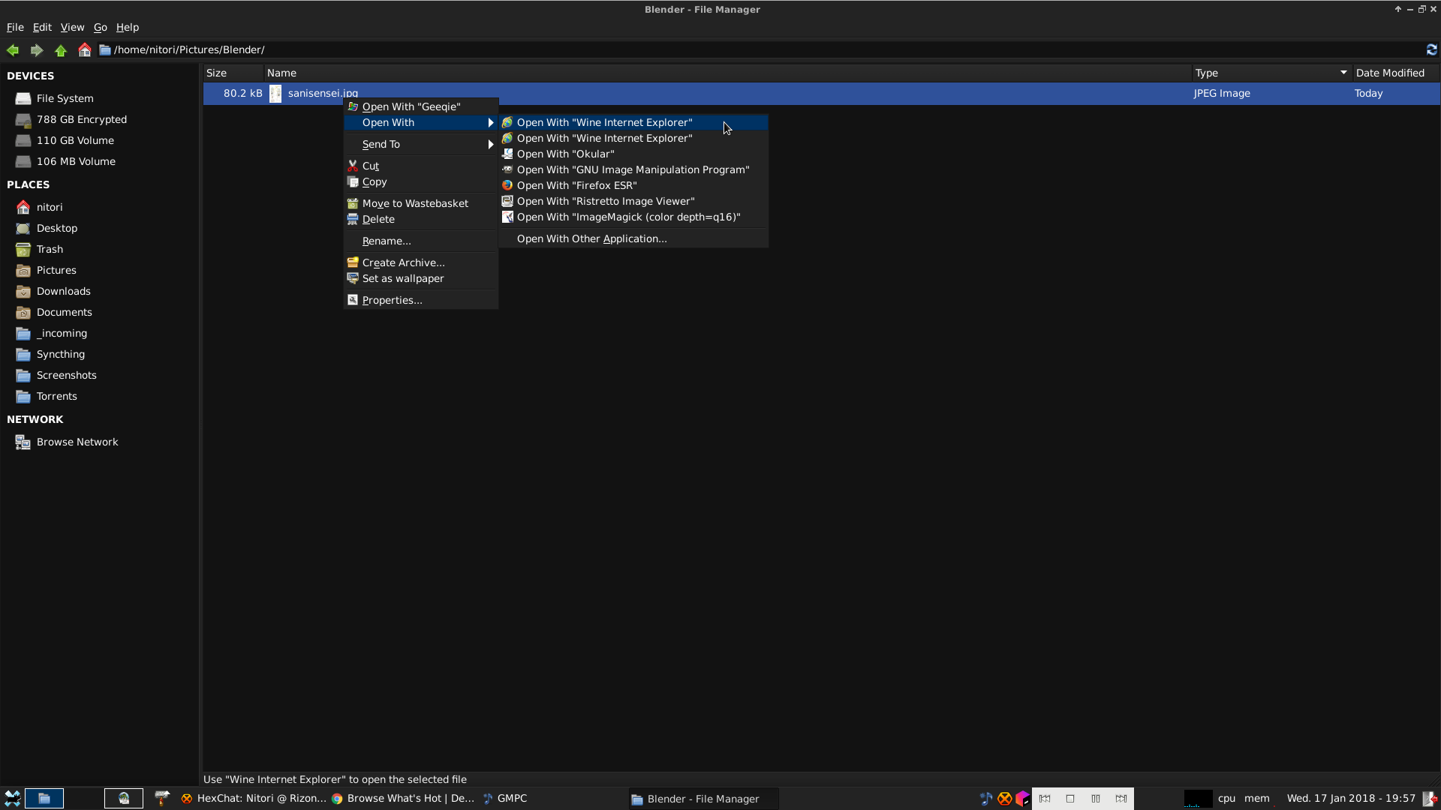1441x810 pixels.
Task: Open the View menu
Action: click(x=72, y=27)
